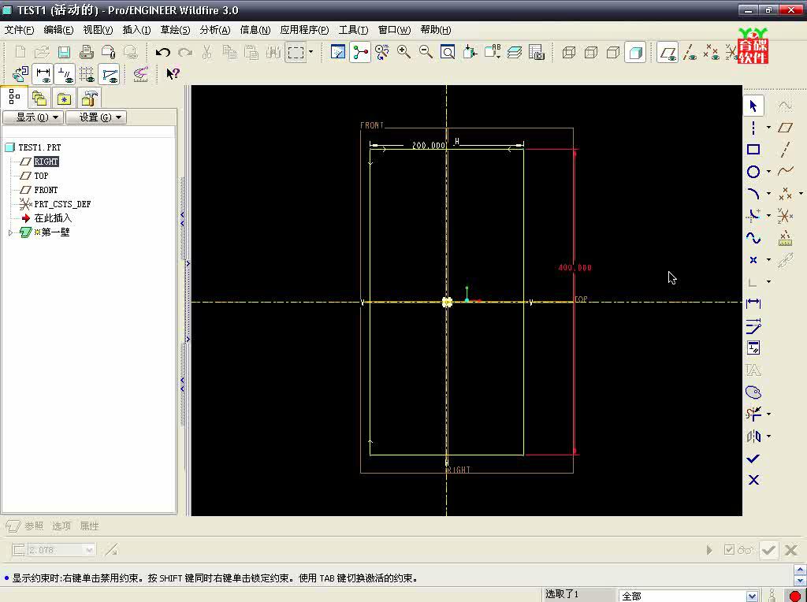Screen dimensions: 807x602
Task: Open the sketch Constraints tool
Action: pos(753,347)
